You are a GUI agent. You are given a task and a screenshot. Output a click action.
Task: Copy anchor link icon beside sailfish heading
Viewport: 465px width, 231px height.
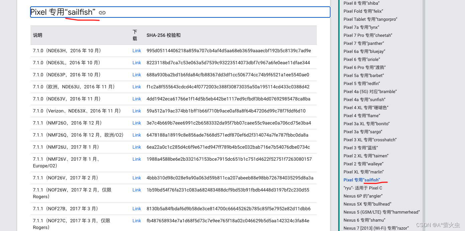click(102, 13)
